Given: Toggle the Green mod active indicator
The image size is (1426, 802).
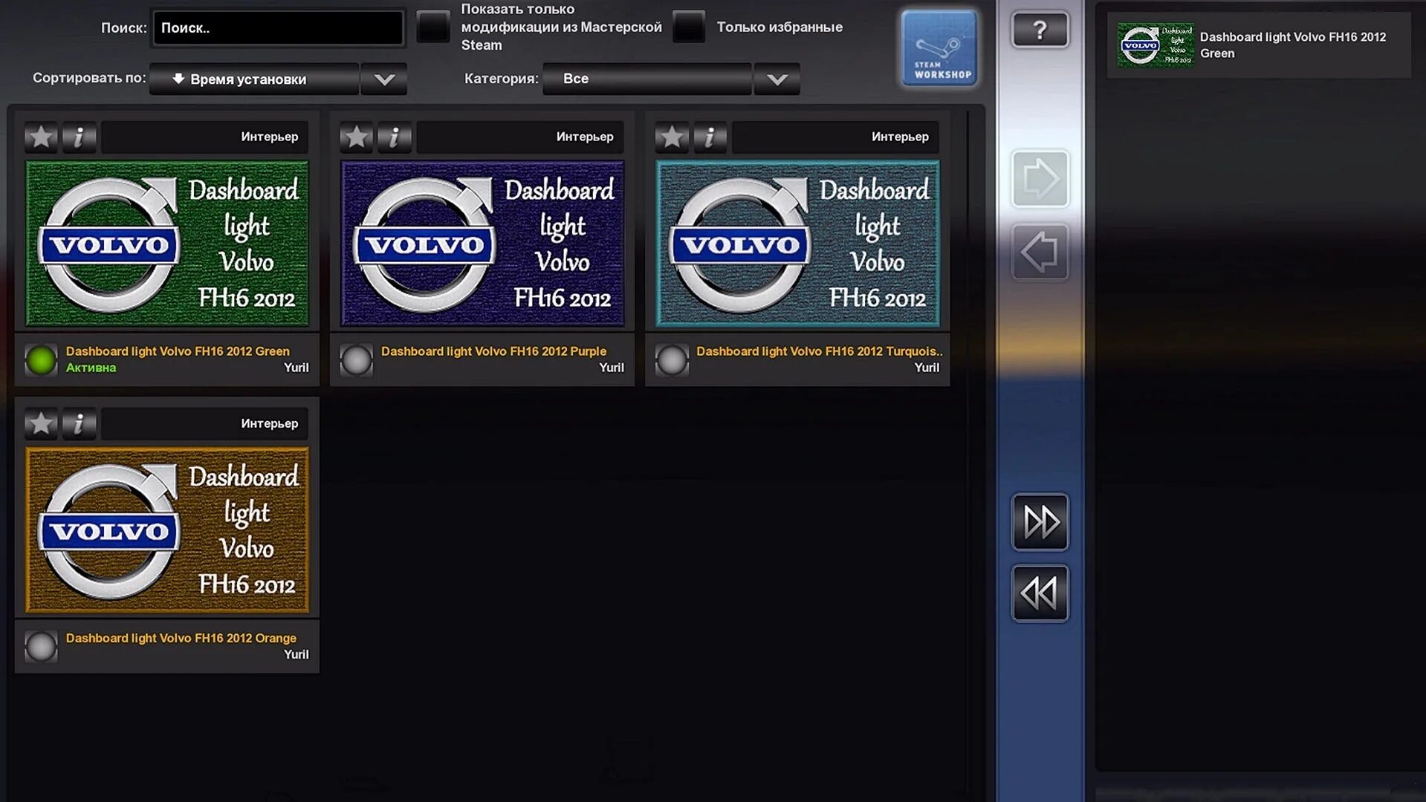Looking at the screenshot, I should [x=41, y=360].
